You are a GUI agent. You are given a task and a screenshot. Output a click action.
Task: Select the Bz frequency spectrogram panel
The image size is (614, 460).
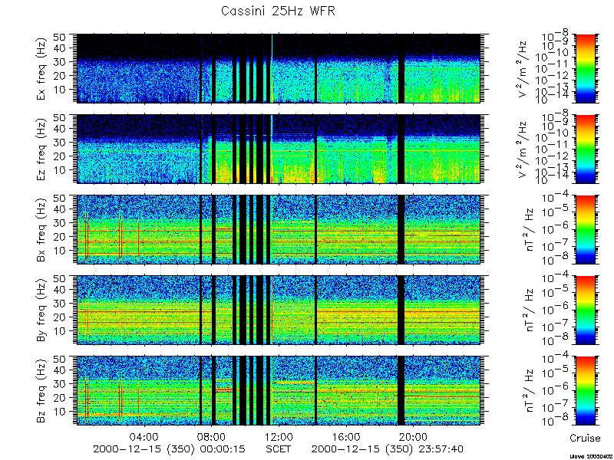click(279, 391)
